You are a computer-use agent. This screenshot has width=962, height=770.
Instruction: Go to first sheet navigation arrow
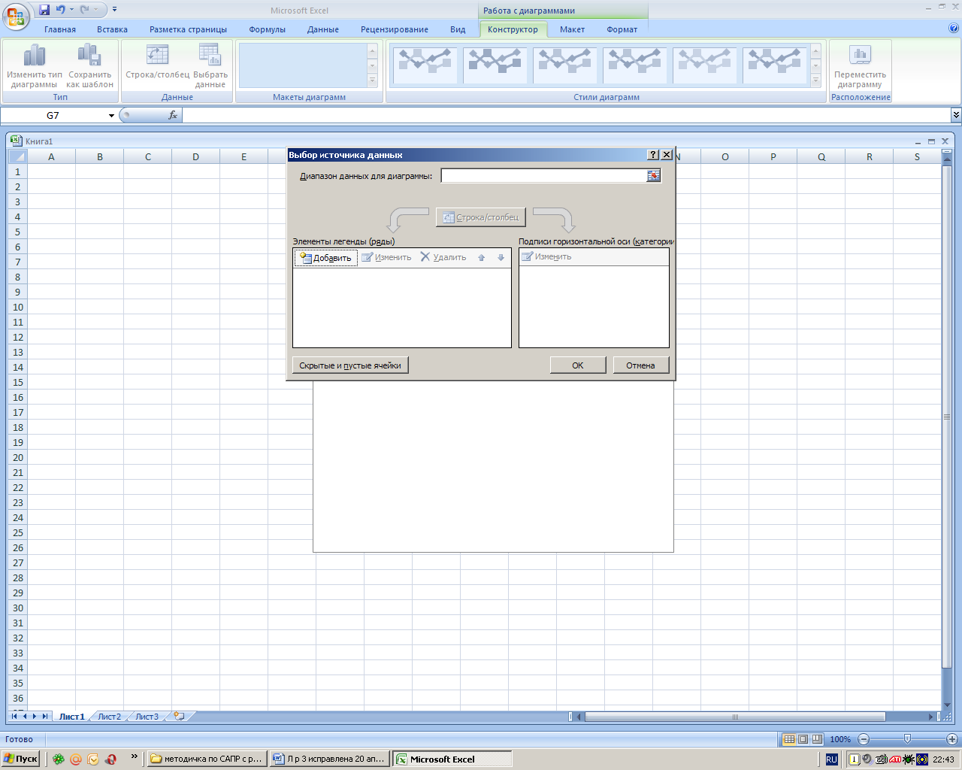click(x=14, y=717)
